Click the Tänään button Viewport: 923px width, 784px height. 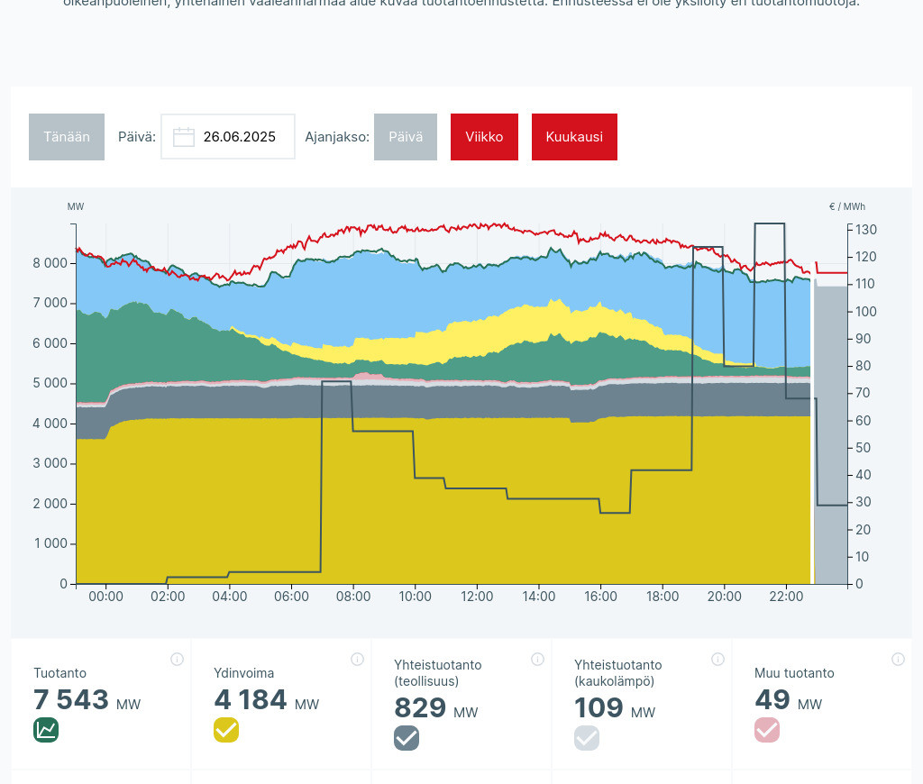point(67,137)
